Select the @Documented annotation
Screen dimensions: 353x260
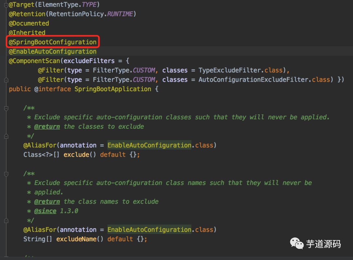click(29, 24)
